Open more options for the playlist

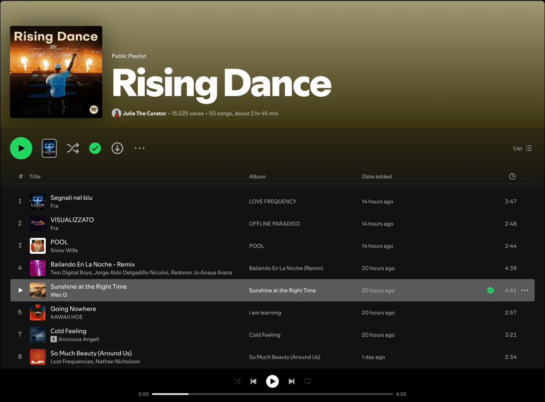coord(139,148)
